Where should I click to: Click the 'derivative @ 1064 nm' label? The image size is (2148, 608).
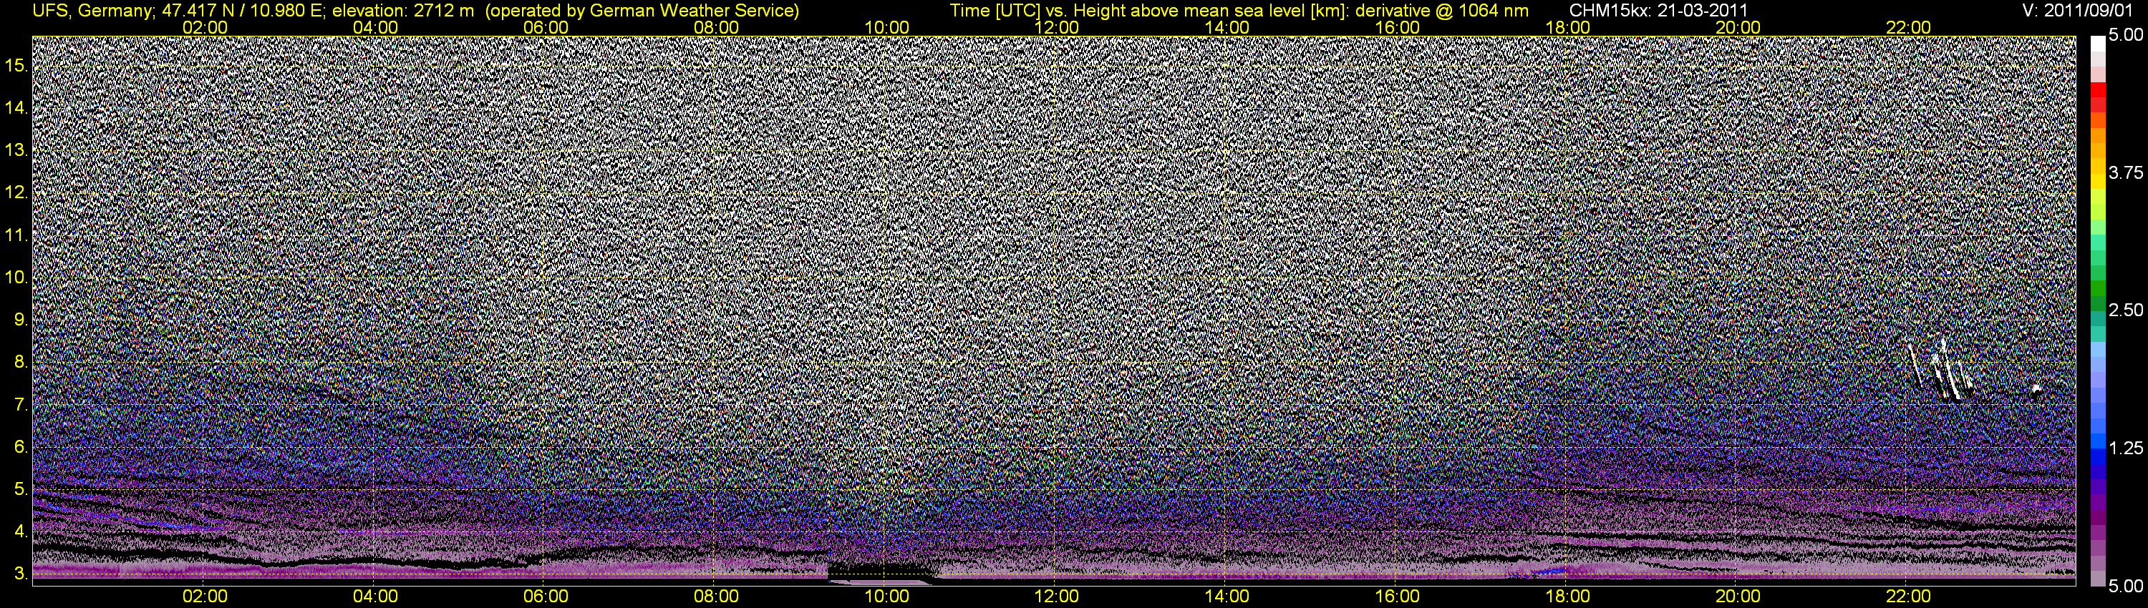tap(1443, 10)
